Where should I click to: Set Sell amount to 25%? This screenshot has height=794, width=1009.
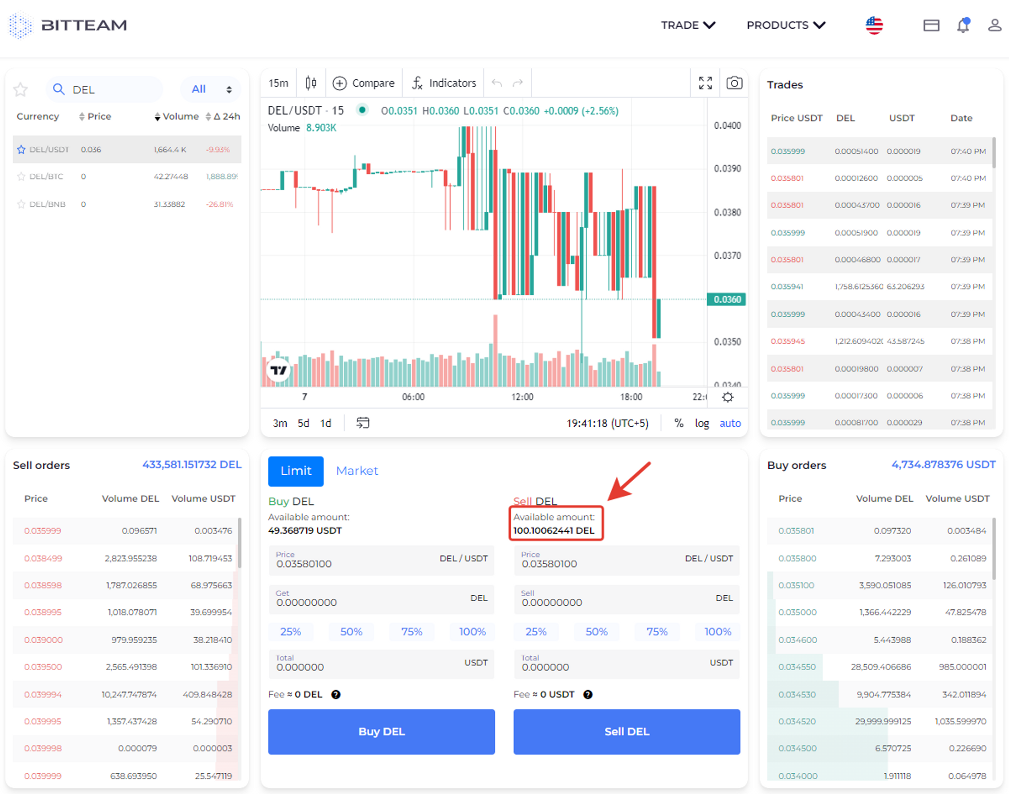(536, 632)
